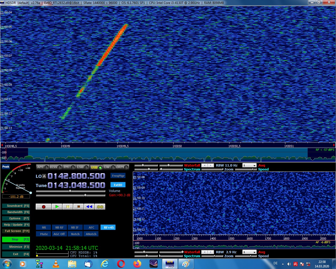The width and height of the screenshot is (336, 269).
Task: Select FM demodulation mode
Action: [69, 167]
